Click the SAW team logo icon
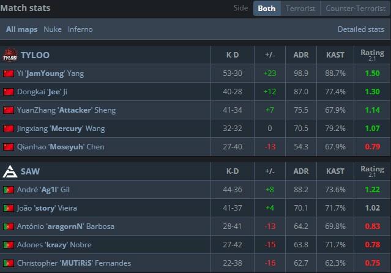Screen dimensions: 391x273 [9, 171]
